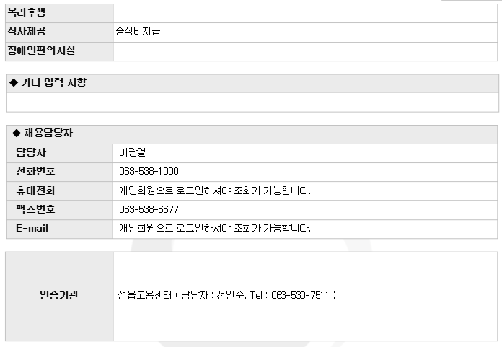Viewport: 502px width, 347px height.
Task: Click the 복리후생 row label
Action: (27, 13)
